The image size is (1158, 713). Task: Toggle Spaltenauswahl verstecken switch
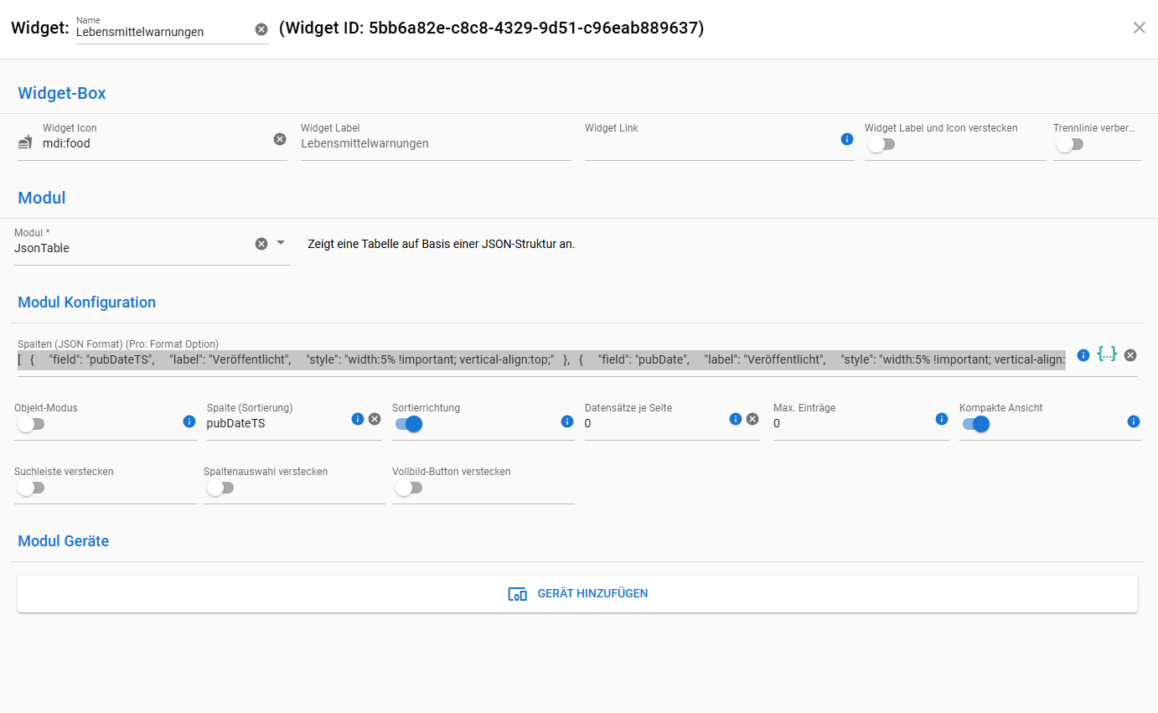(220, 488)
